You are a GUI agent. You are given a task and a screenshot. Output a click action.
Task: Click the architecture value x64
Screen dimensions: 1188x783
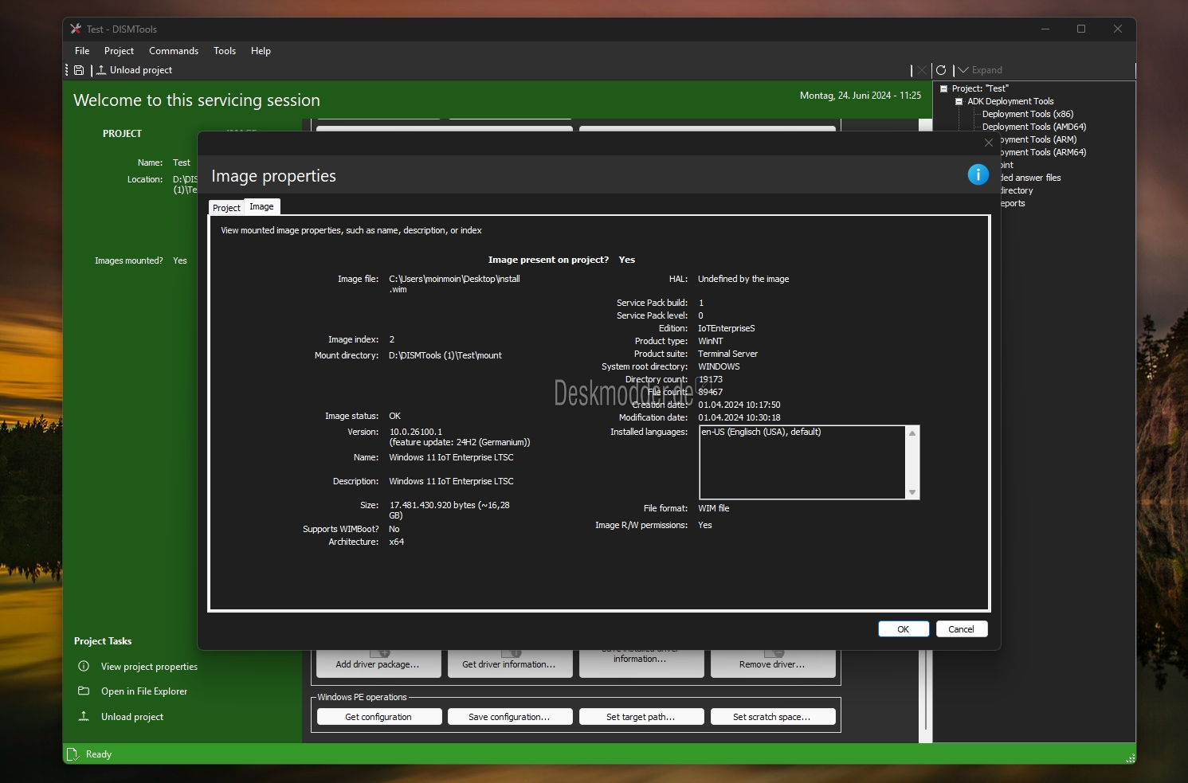coord(397,542)
